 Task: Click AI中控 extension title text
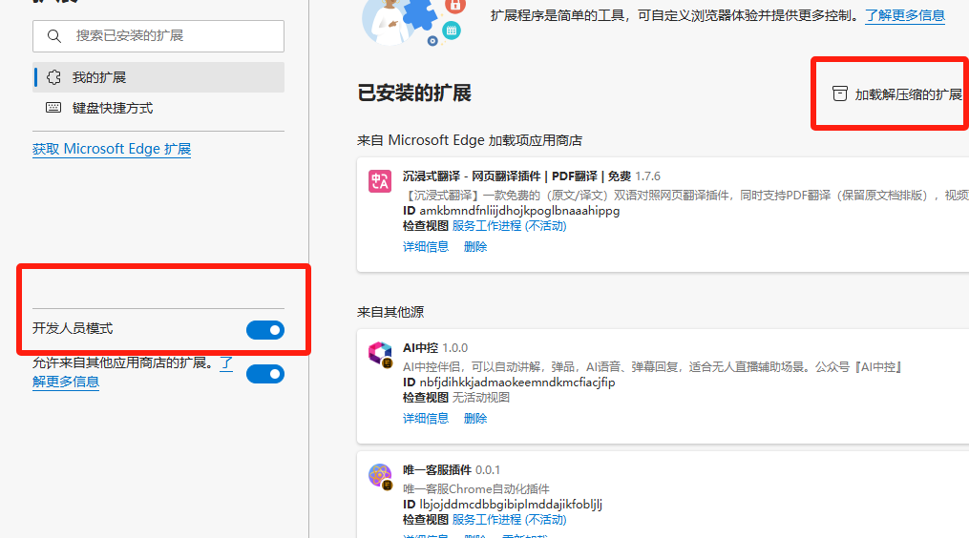420,348
